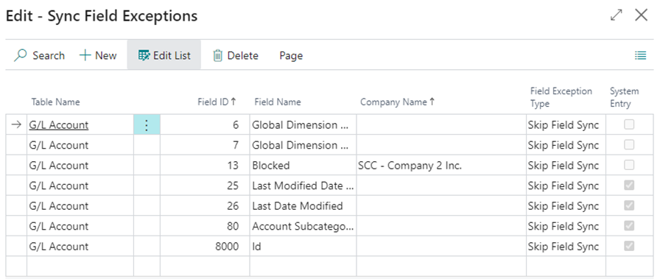The image size is (660, 279).
Task: Select the Field ID 26 cell
Action: 205,206
